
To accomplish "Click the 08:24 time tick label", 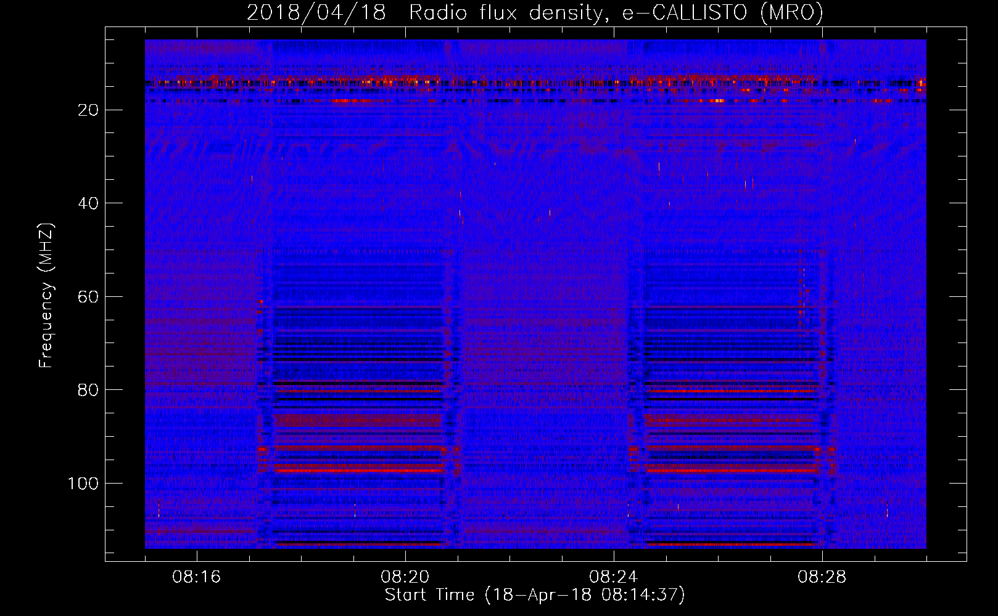I will click(x=614, y=577).
